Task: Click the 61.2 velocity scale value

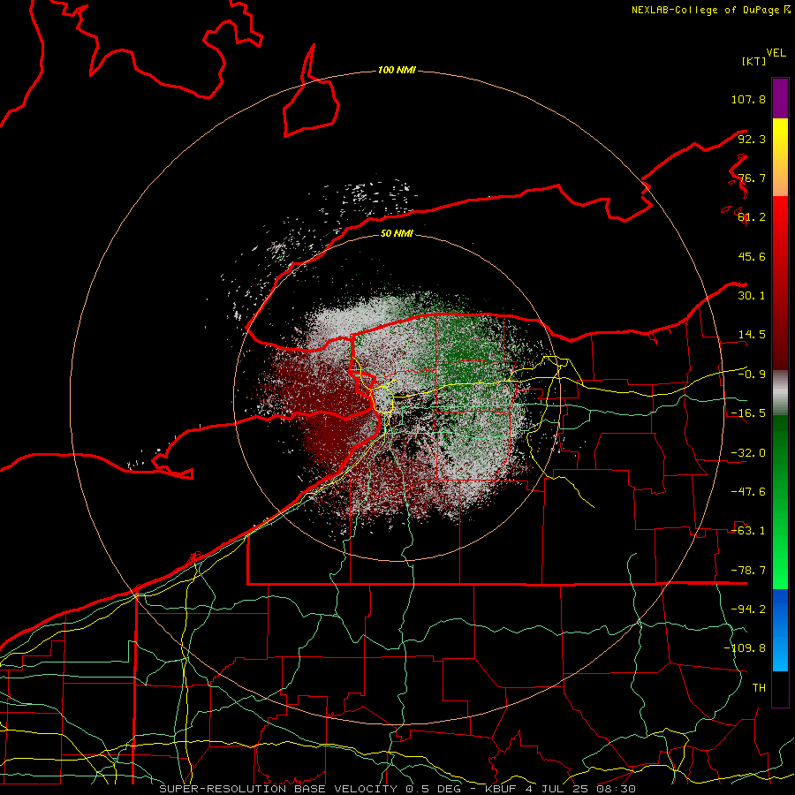Action: point(752,217)
